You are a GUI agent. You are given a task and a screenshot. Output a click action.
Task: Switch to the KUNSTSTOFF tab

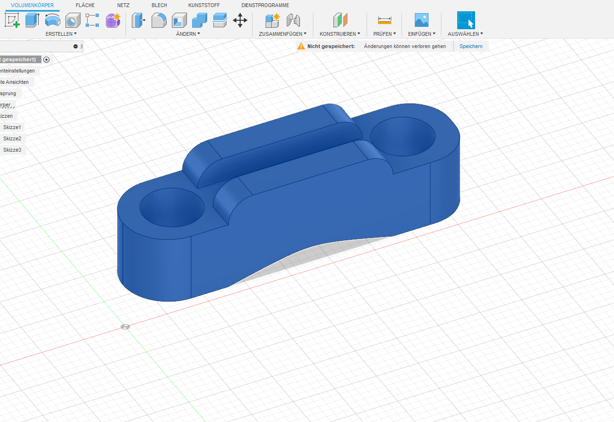click(204, 5)
